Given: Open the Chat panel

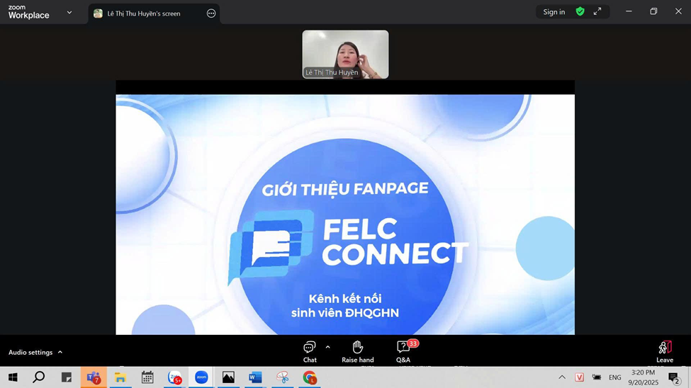Looking at the screenshot, I should point(310,352).
